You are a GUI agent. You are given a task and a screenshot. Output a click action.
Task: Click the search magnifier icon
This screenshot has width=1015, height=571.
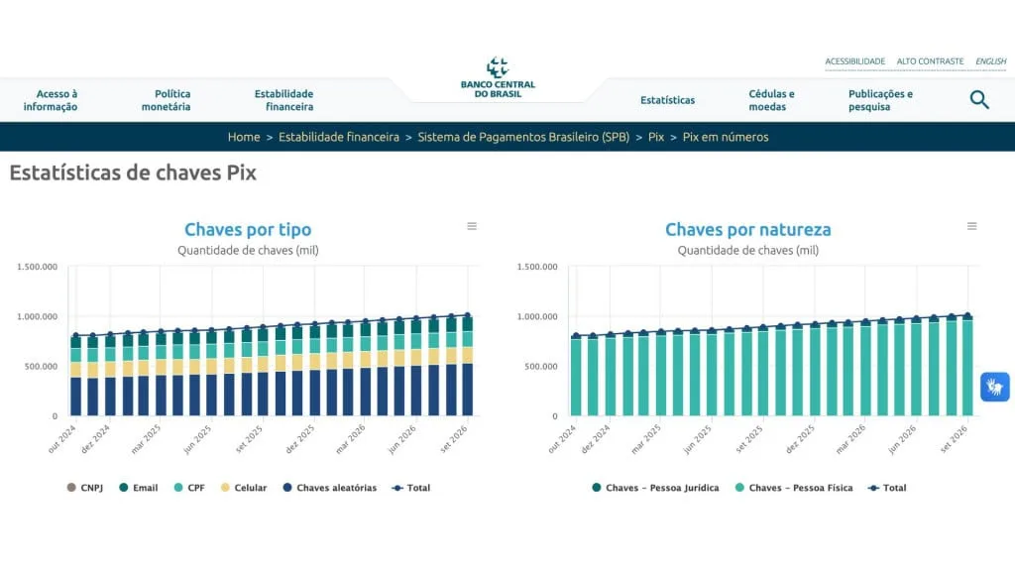point(979,100)
